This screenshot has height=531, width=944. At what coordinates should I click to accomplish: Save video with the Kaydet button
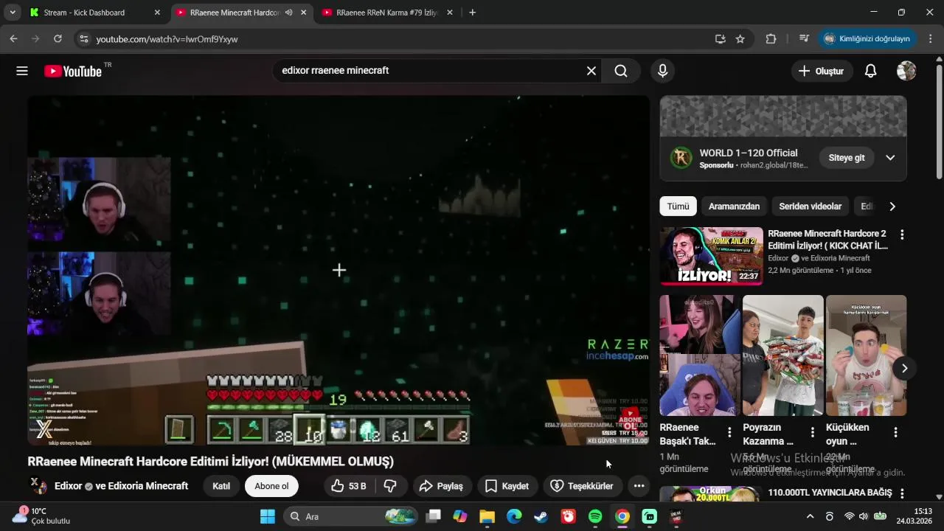tap(507, 486)
